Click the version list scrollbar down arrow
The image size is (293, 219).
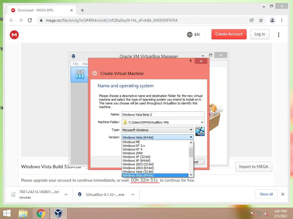point(191,175)
